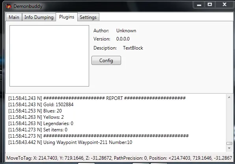Minimize the Demonbuddy window
The width and height of the screenshot is (235, 164).
[199, 5]
